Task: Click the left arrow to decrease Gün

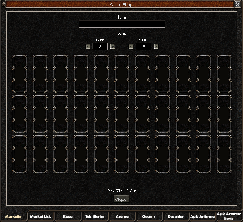Action: pyautogui.click(x=88, y=46)
